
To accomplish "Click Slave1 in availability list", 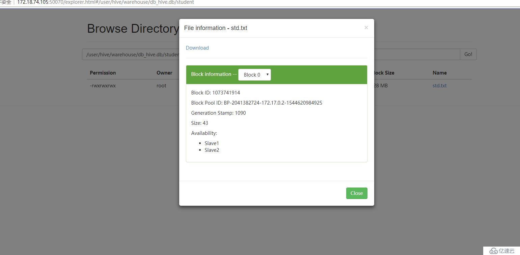I will pos(212,143).
